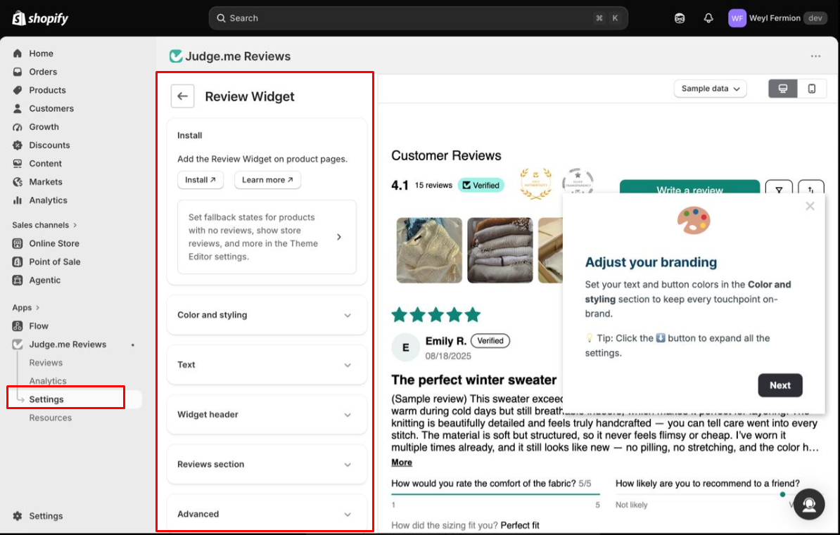The width and height of the screenshot is (840, 535).
Task: Open the three-dot more actions menu
Action: [815, 56]
